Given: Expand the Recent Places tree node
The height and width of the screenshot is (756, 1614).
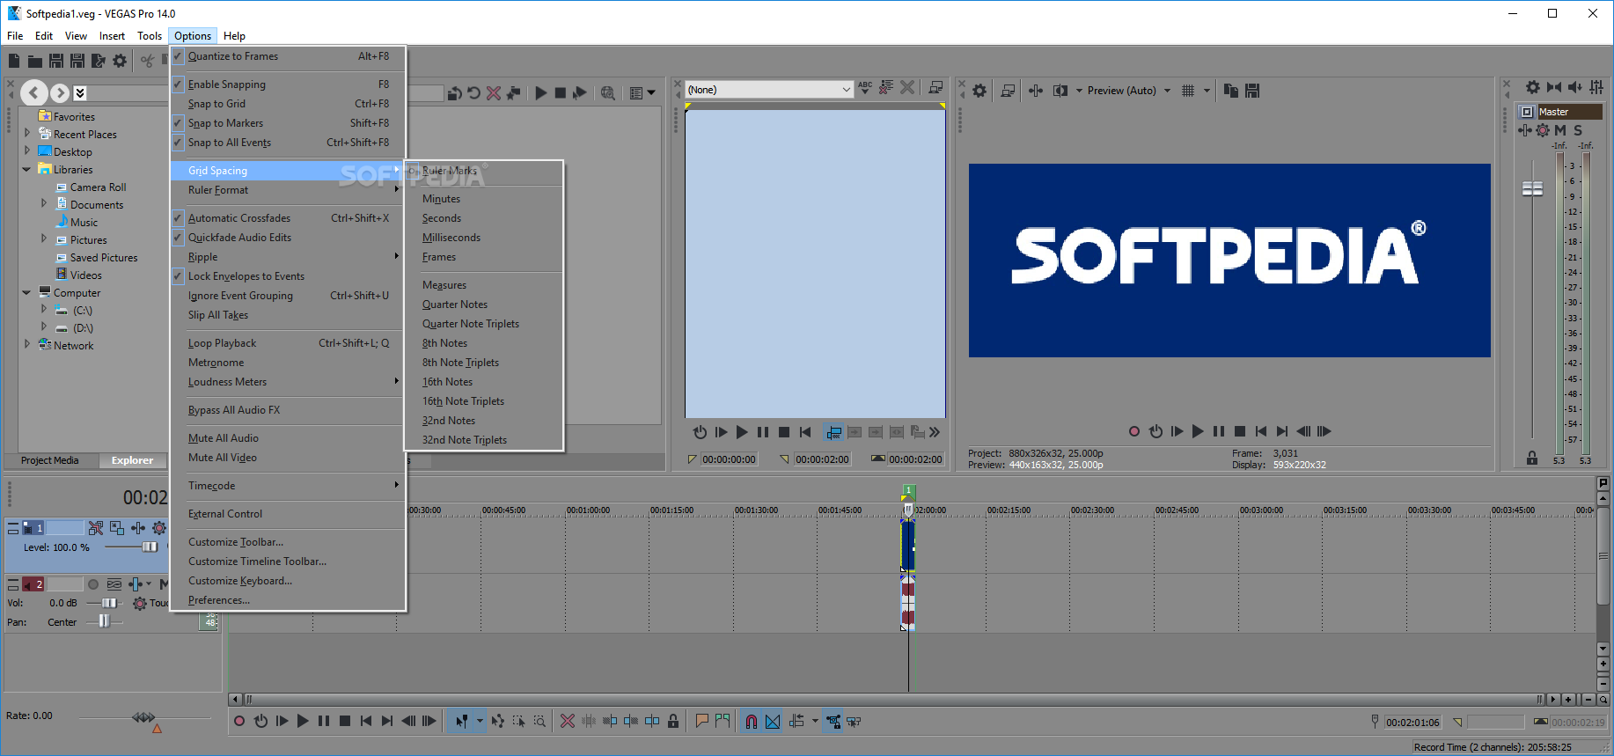Looking at the screenshot, I should [26, 134].
